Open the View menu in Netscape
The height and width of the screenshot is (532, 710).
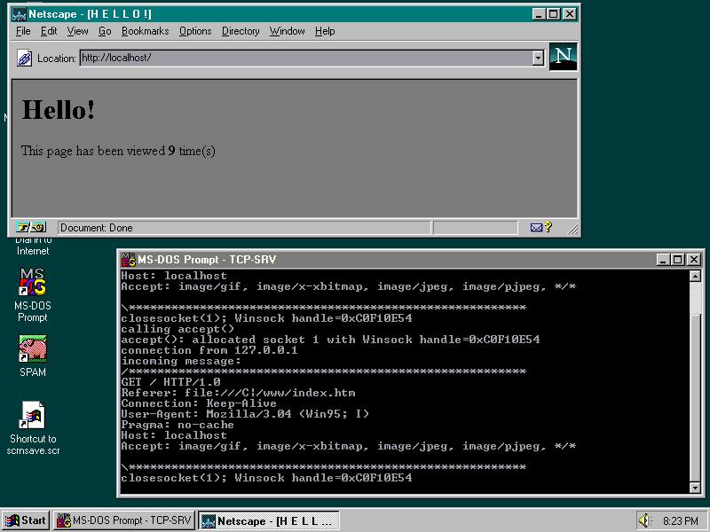(x=77, y=31)
